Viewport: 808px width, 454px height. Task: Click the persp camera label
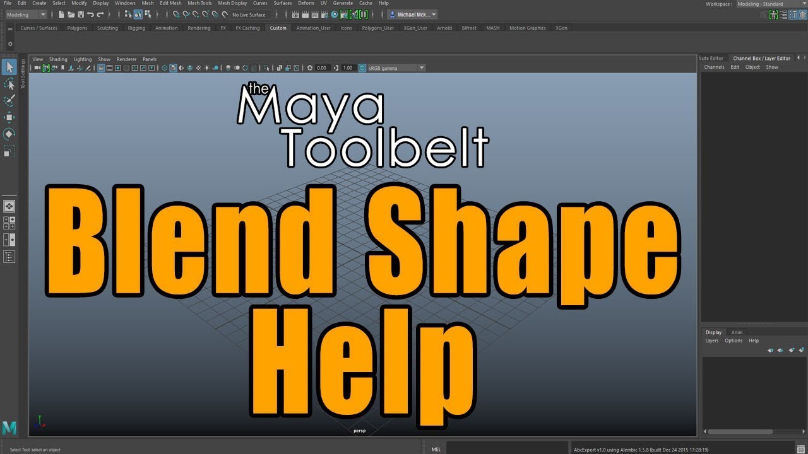tap(360, 431)
